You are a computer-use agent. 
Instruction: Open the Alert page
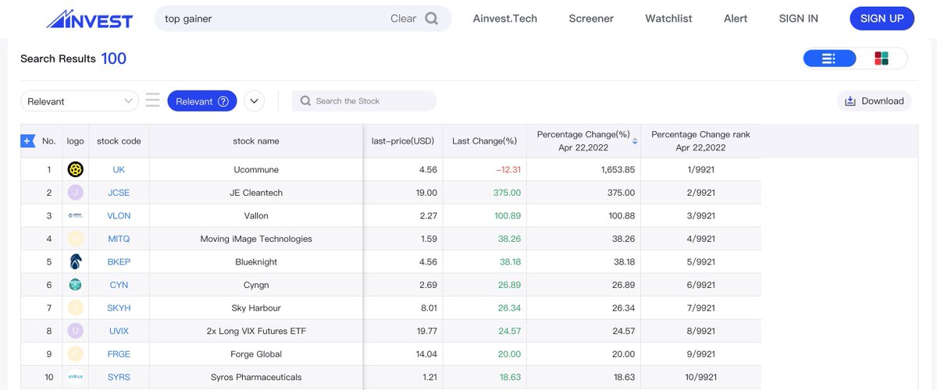tap(736, 19)
